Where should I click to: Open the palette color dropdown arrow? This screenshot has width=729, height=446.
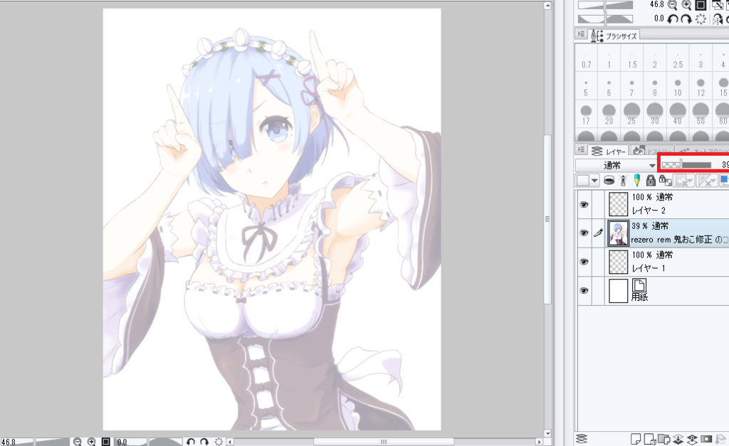[594, 181]
